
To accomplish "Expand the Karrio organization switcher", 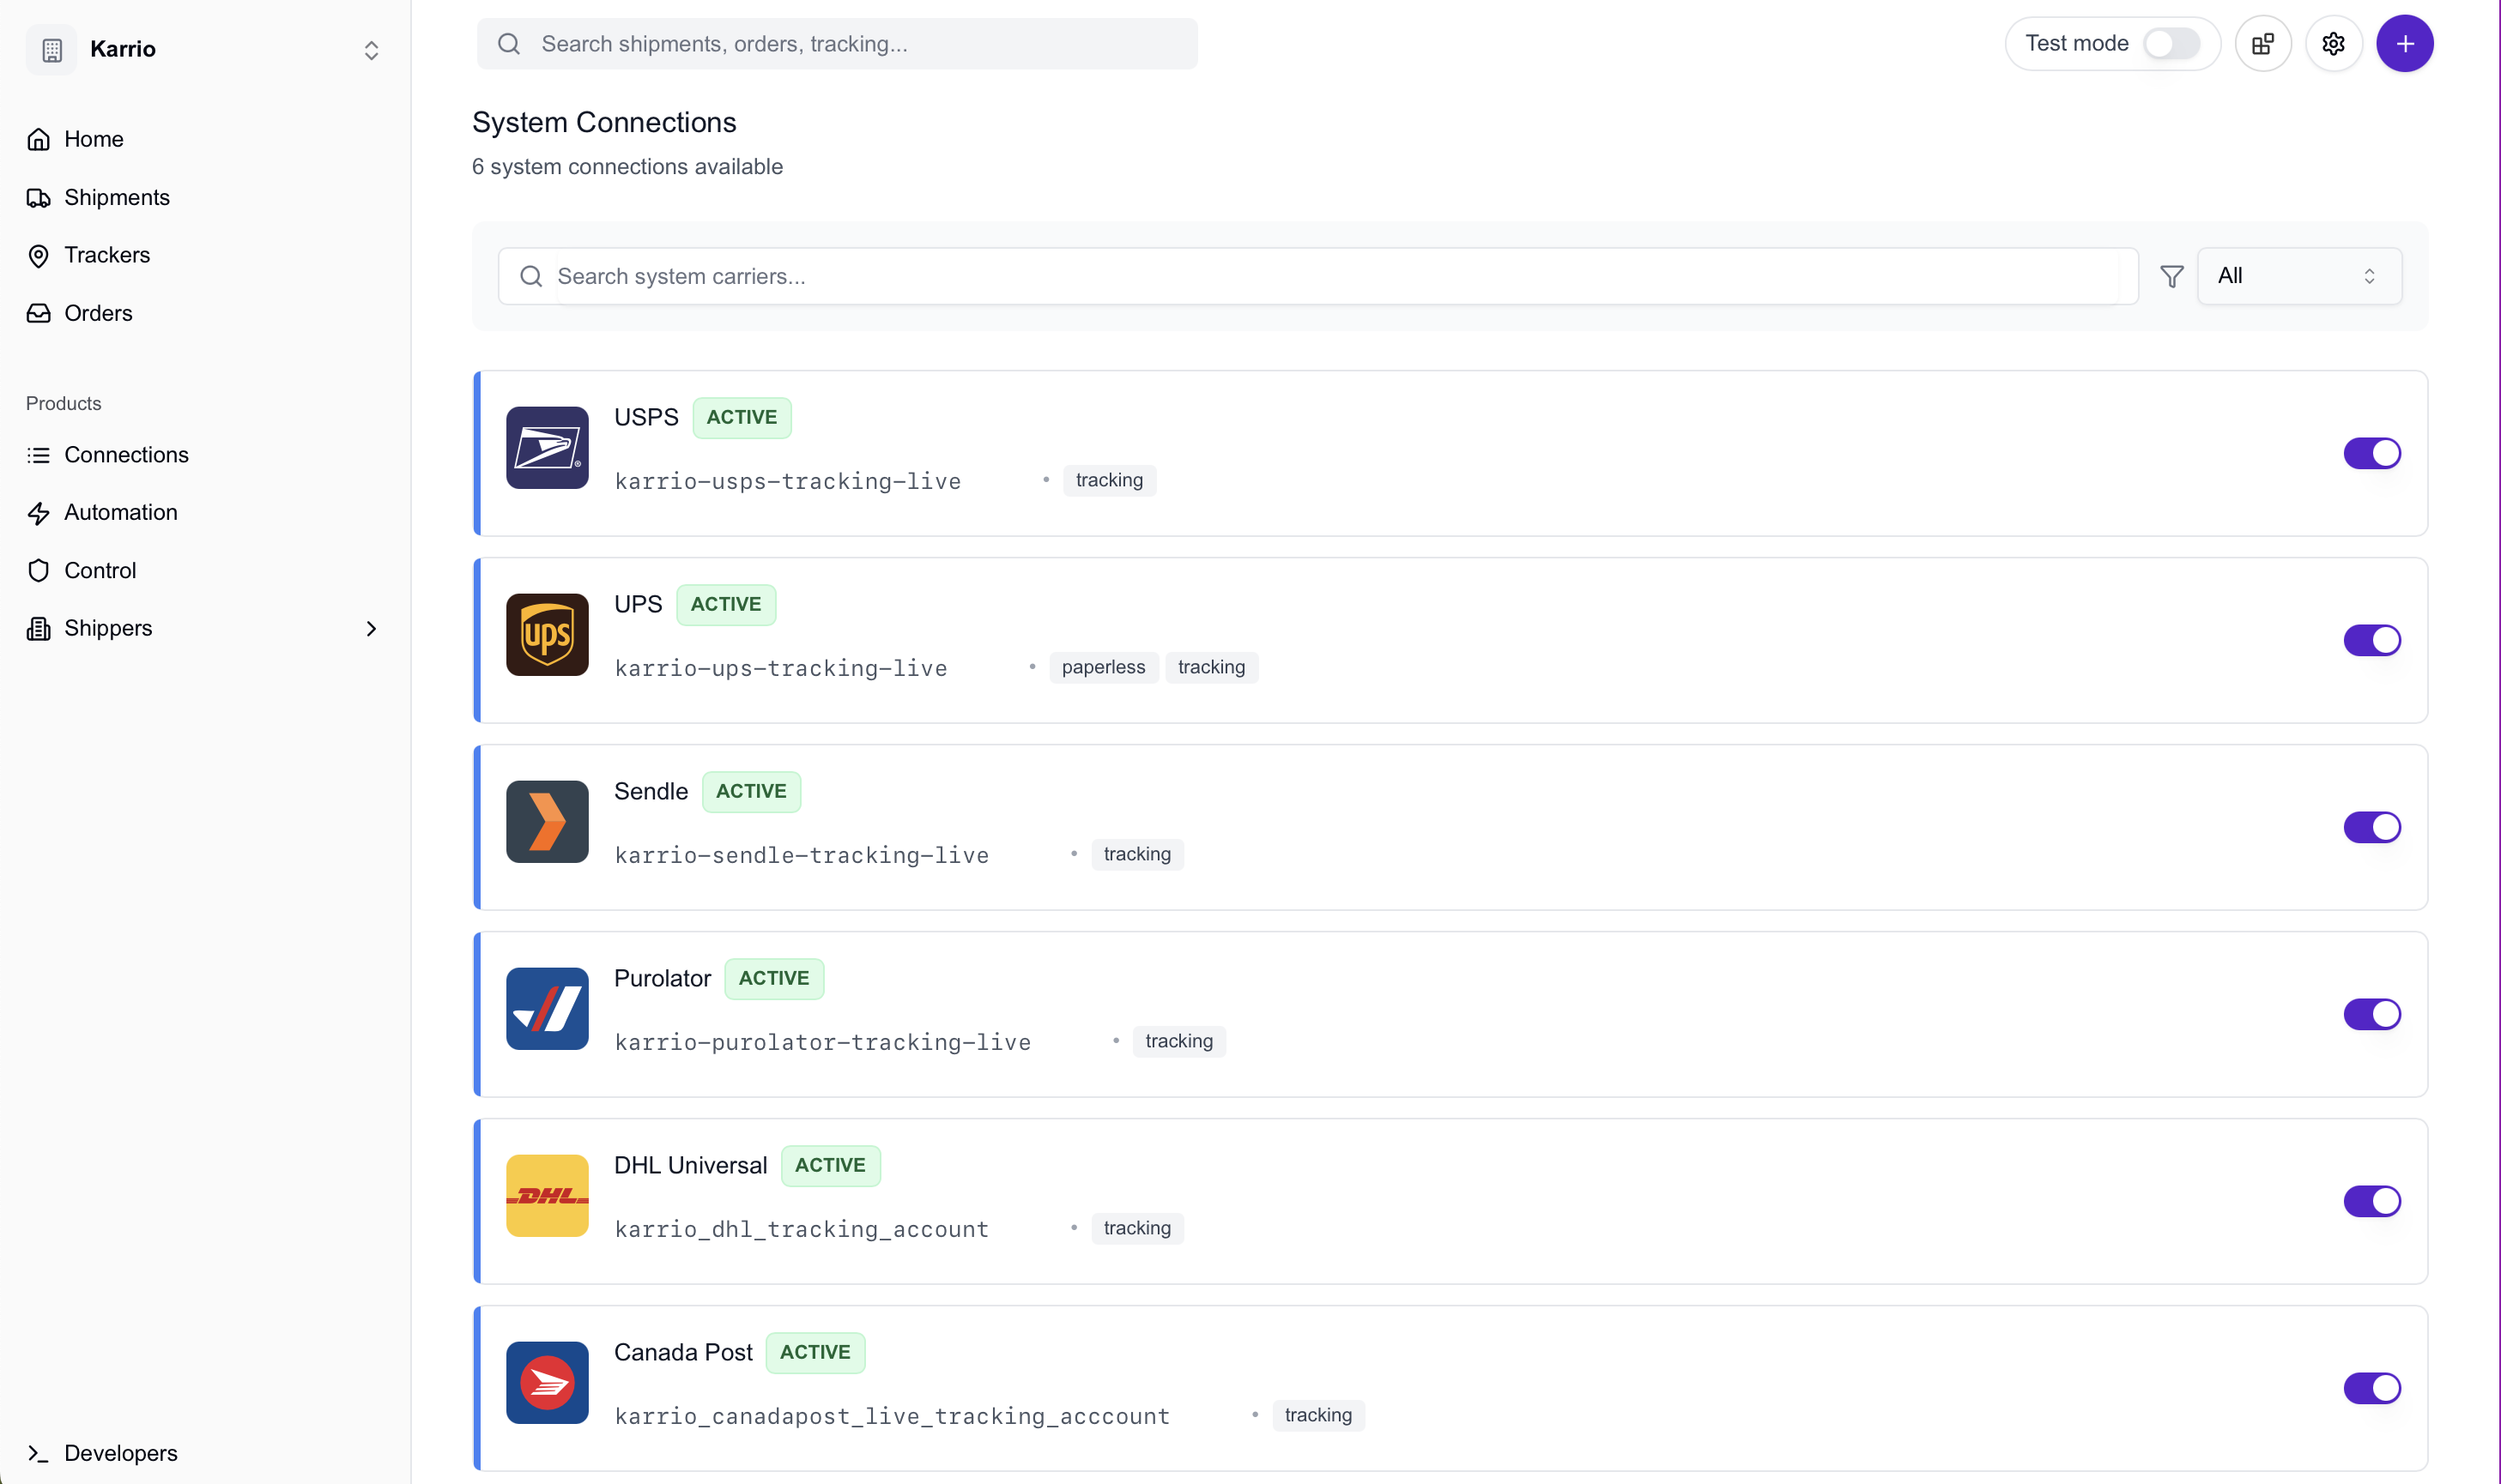I will tap(371, 49).
